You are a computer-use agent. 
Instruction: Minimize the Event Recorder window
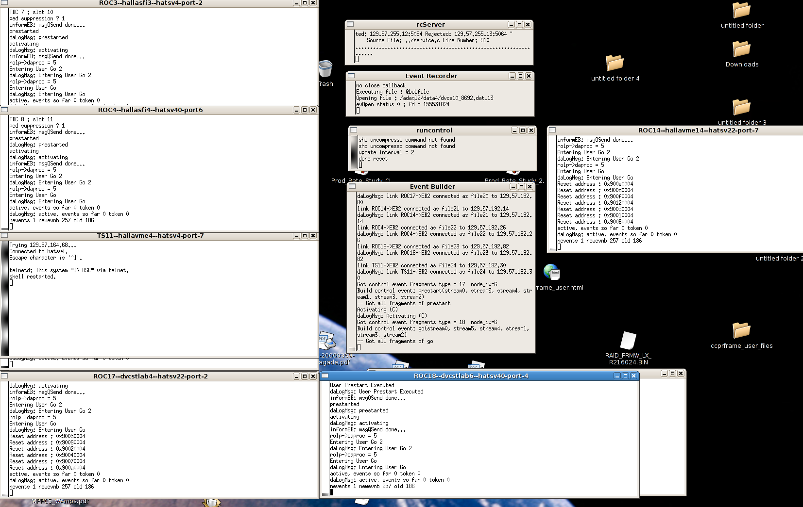(512, 76)
